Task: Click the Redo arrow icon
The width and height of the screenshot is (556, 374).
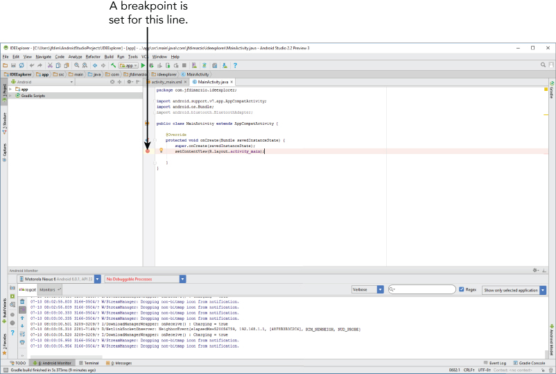Action: click(x=40, y=65)
